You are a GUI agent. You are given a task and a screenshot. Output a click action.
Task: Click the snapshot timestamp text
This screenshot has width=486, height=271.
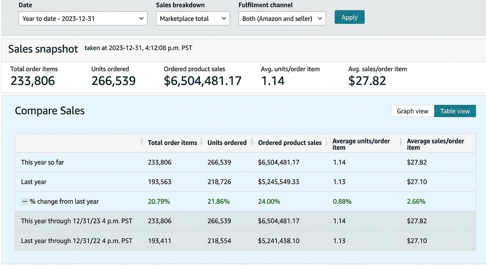tap(138, 48)
